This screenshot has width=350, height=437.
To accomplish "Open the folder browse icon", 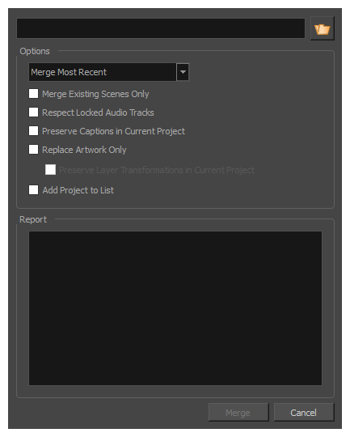I will click(x=323, y=28).
